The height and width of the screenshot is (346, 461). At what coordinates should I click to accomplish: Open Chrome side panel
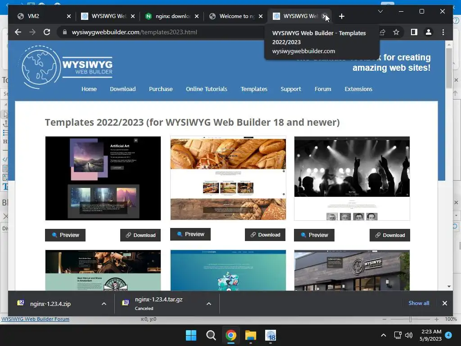click(414, 32)
